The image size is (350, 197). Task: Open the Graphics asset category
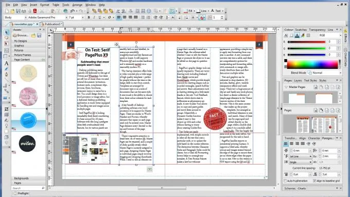[28, 46]
